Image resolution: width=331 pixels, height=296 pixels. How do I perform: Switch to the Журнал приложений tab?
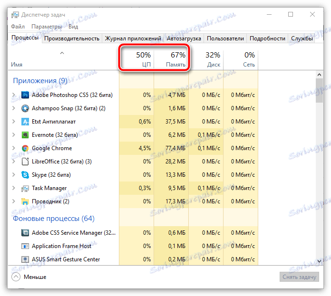tap(133, 38)
